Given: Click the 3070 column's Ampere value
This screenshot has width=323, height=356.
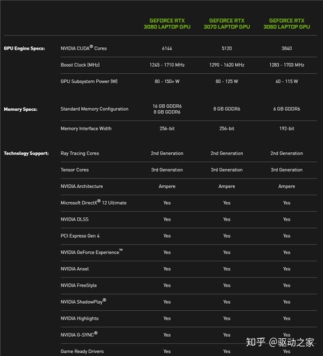Looking at the screenshot, I should pyautogui.click(x=227, y=187).
